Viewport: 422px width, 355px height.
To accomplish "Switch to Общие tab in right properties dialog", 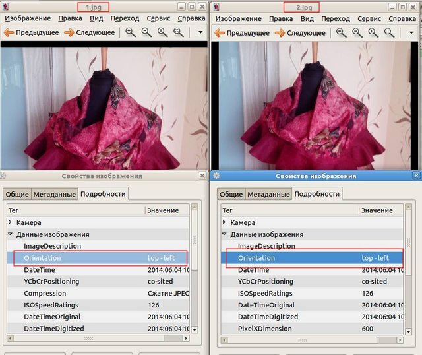I will pos(231,194).
